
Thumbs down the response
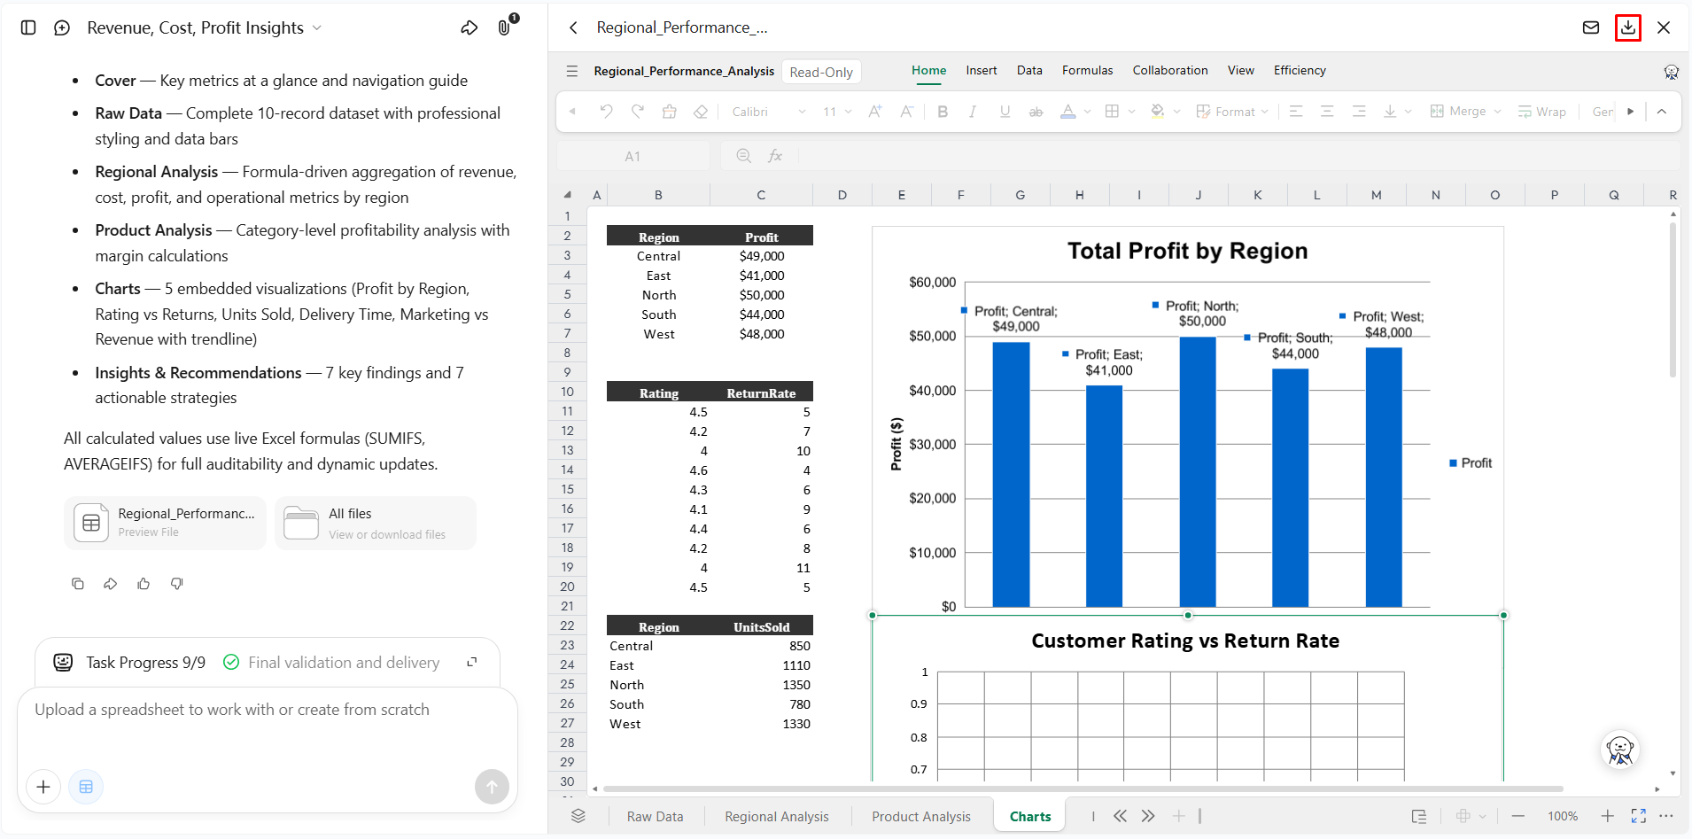click(x=177, y=584)
